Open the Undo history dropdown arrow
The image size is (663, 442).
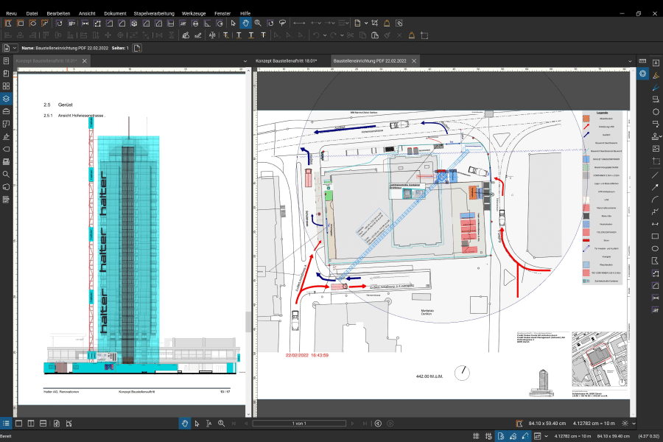coord(325,35)
